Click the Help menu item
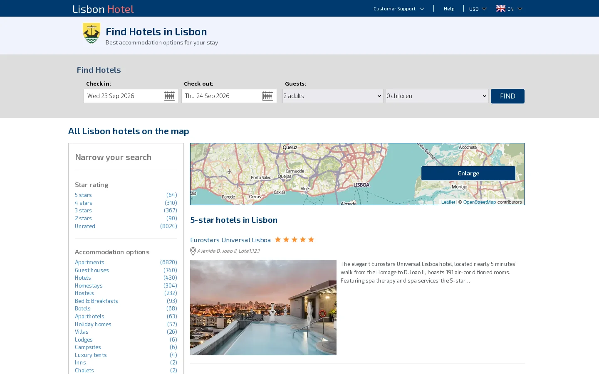Viewport: 599px width, 374px height. [449, 9]
